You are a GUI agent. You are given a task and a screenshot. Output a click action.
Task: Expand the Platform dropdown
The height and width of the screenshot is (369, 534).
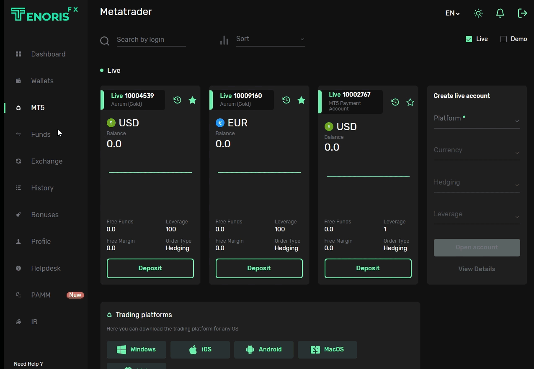[477, 119]
